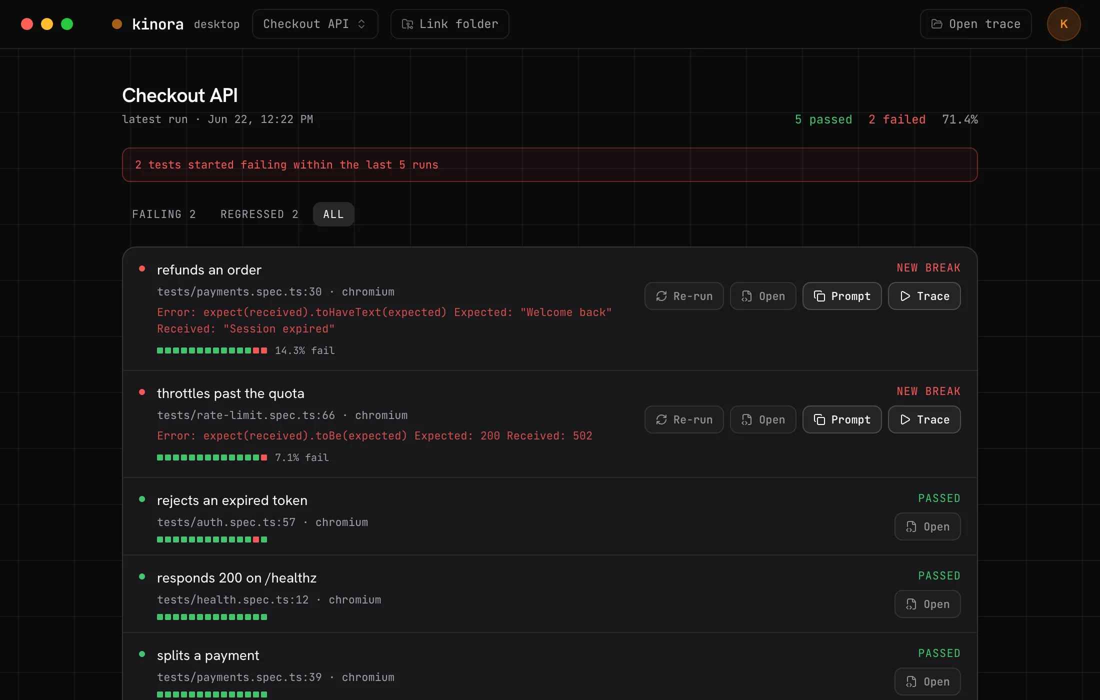Click the 'splits a payment' test title
Viewport: 1100px width, 700px height.
point(208,655)
